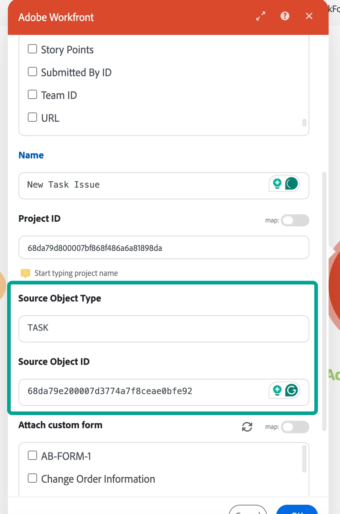Click the Source Object Type label
Image resolution: width=340 pixels, height=514 pixels.
[x=60, y=298]
